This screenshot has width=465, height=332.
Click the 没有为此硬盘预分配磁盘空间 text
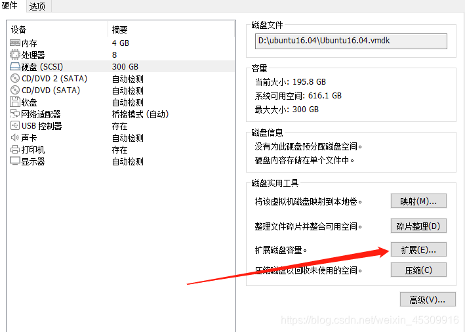point(308,146)
